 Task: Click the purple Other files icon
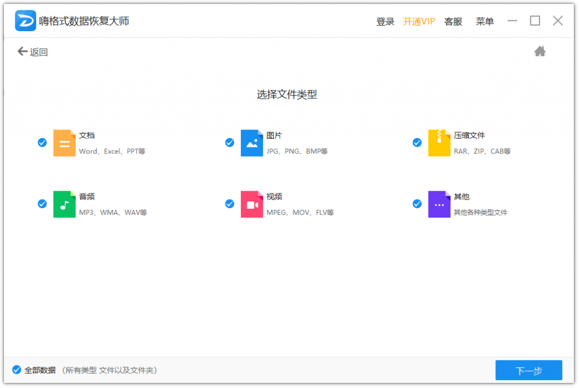439,204
